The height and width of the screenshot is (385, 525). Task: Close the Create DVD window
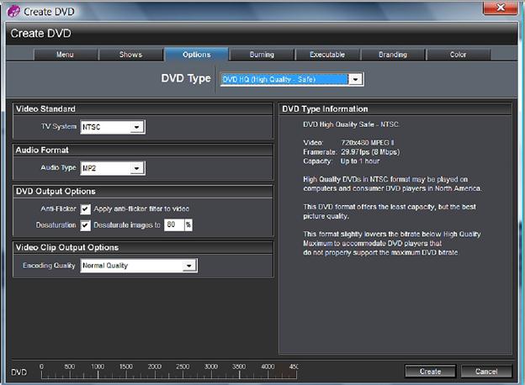tap(501, 8)
